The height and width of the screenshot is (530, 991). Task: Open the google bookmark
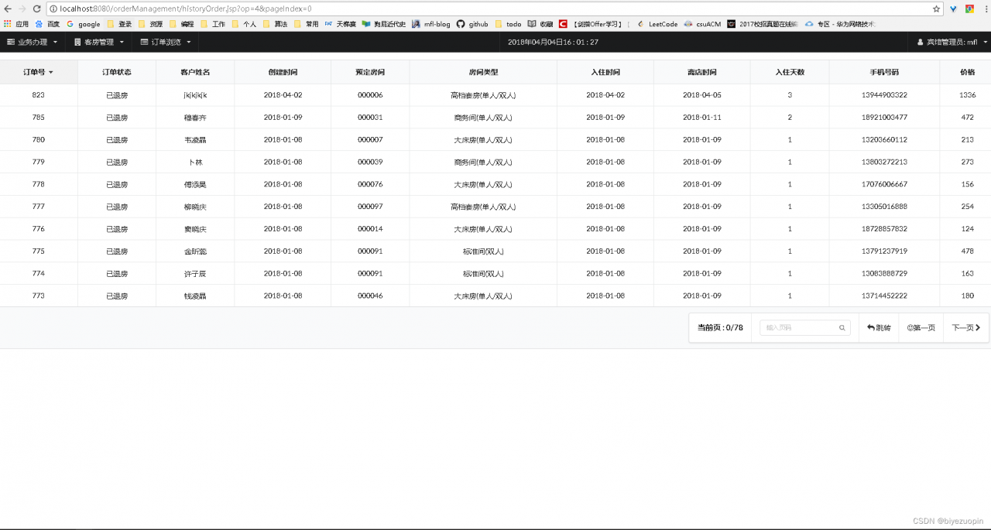[x=84, y=24]
